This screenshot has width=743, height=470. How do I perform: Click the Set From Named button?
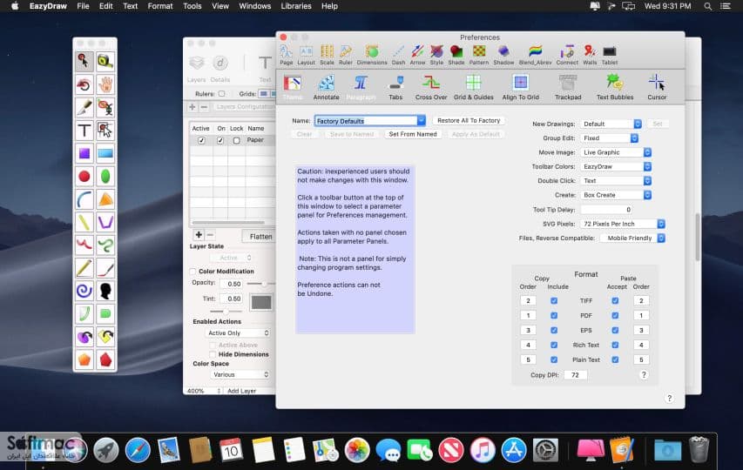click(413, 134)
